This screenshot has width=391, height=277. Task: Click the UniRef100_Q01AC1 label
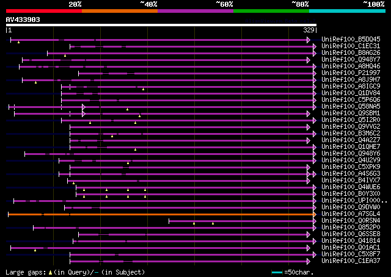351,248
